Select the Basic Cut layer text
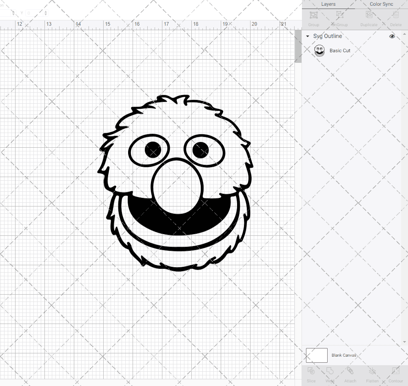408x386 pixels. click(340, 51)
